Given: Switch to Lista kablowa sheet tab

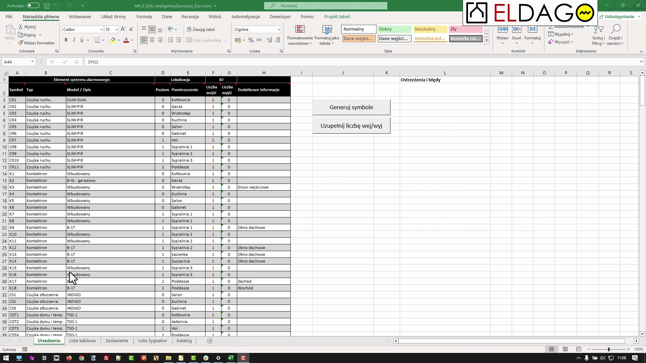Looking at the screenshot, I should [x=82, y=340].
